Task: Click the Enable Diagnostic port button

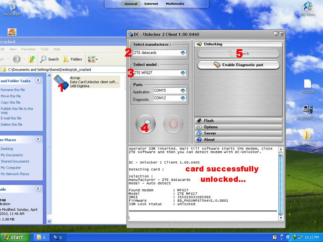Action: (239, 65)
